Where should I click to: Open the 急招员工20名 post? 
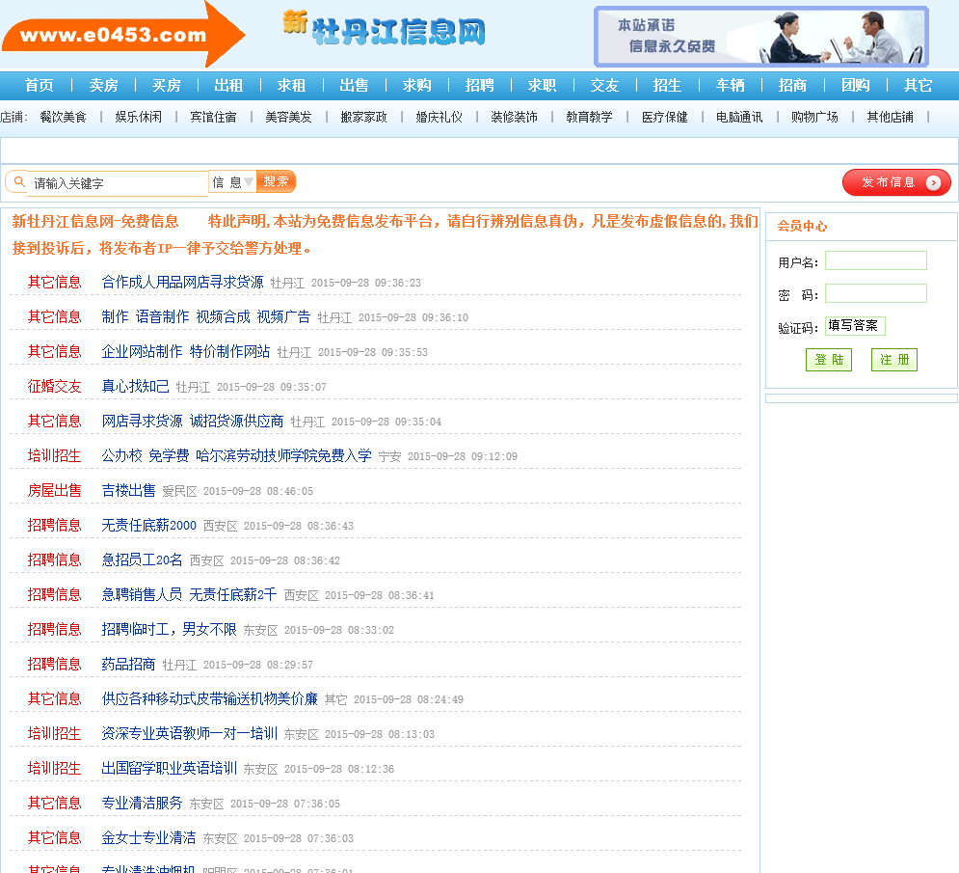tap(142, 560)
